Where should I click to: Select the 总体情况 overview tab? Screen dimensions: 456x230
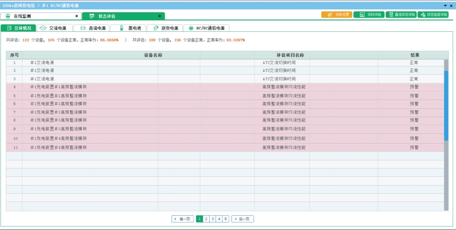point(19,28)
